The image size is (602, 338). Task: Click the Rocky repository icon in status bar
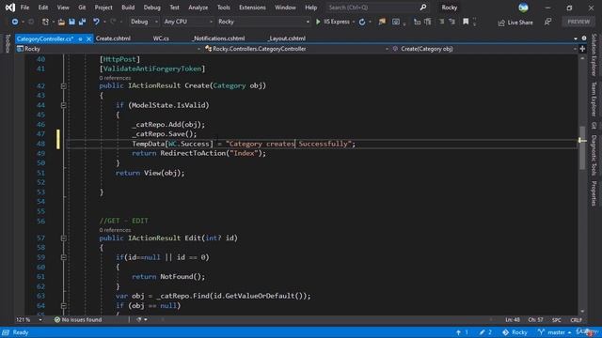point(506,332)
